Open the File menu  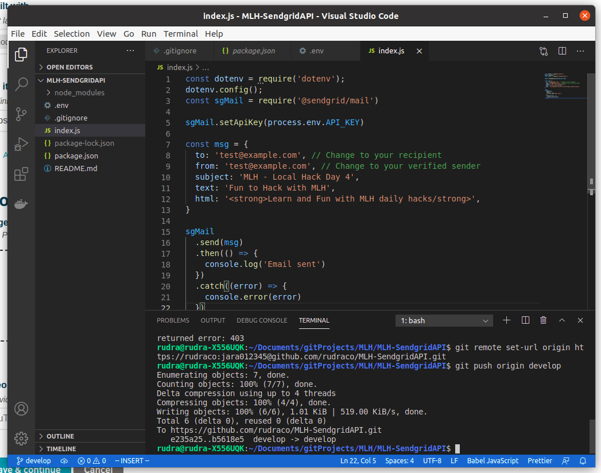pyautogui.click(x=18, y=34)
